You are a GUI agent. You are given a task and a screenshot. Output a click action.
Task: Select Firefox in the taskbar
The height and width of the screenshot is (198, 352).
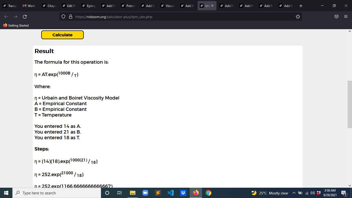coord(196,193)
